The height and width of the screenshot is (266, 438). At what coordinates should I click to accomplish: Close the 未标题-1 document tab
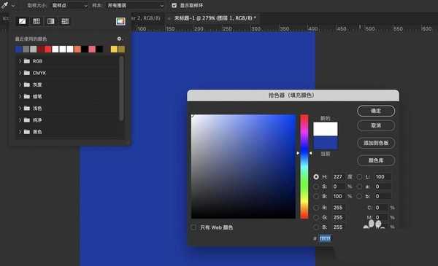pyautogui.click(x=169, y=18)
